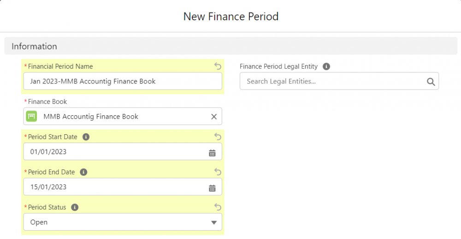The image size is (461, 239).
Task: Open the Period Status dropdown arrow
Action: click(x=214, y=222)
